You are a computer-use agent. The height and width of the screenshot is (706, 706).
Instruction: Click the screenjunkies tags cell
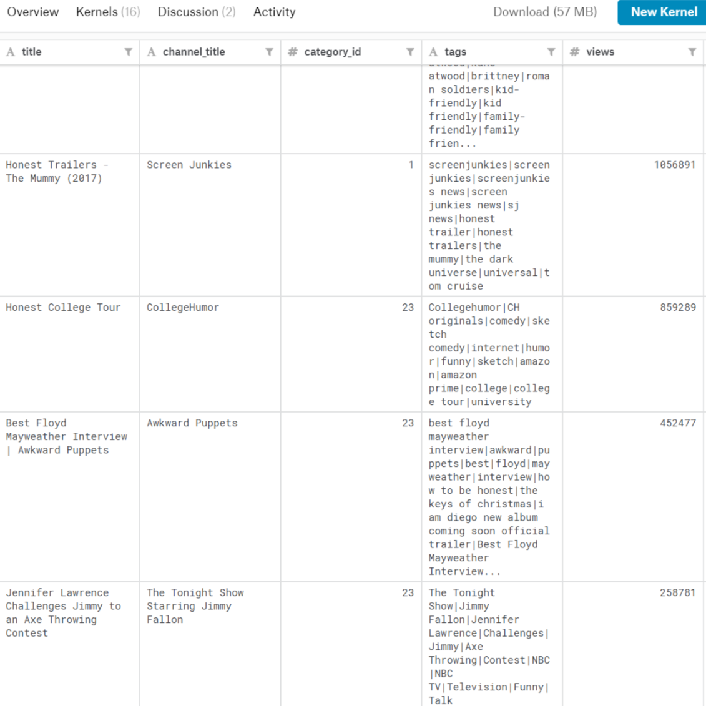tap(492, 225)
